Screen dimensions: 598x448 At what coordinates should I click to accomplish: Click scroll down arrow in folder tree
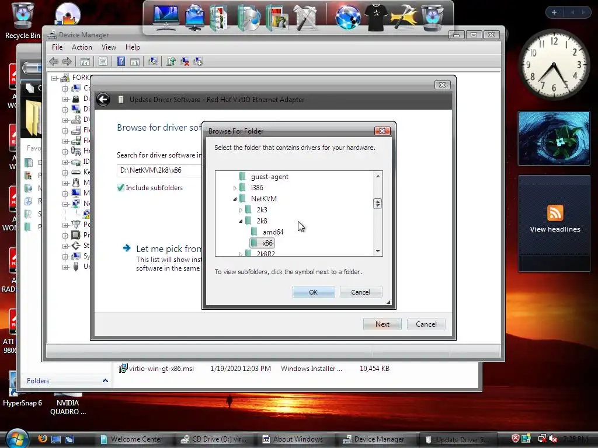(378, 251)
